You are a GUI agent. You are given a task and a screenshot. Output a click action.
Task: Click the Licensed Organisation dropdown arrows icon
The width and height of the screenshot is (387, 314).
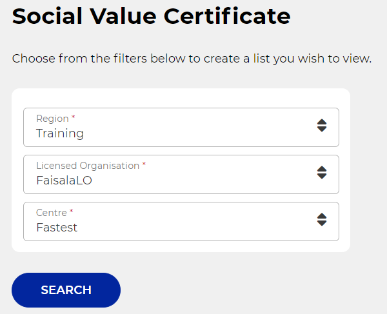point(322,173)
